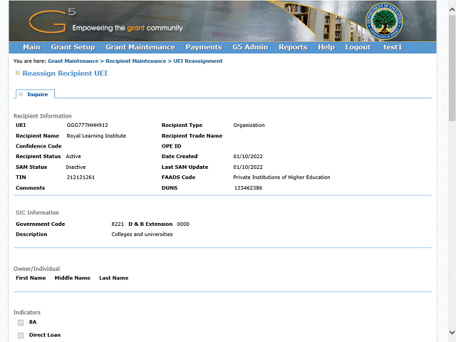456x342 pixels.
Task: Click the scroll down arrow of the page scrollbar
Action: point(452,333)
